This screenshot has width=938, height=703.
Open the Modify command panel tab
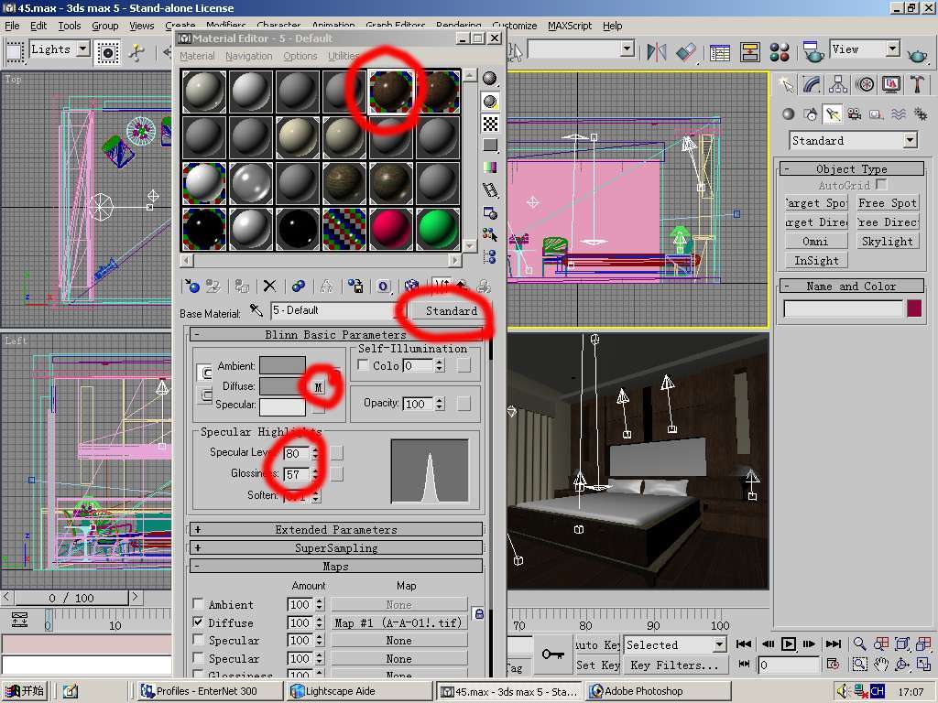(x=812, y=84)
